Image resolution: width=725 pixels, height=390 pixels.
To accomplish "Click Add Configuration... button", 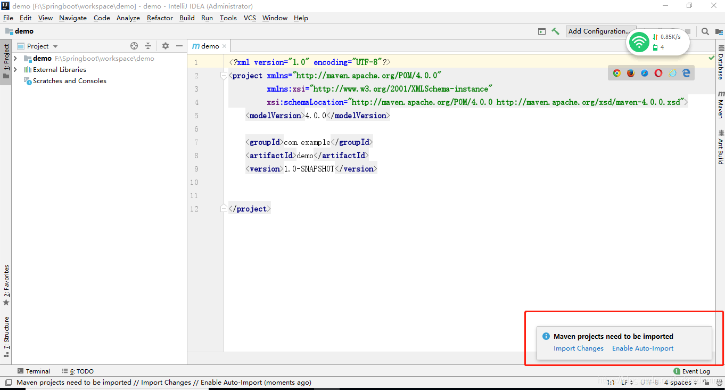I will tap(601, 31).
